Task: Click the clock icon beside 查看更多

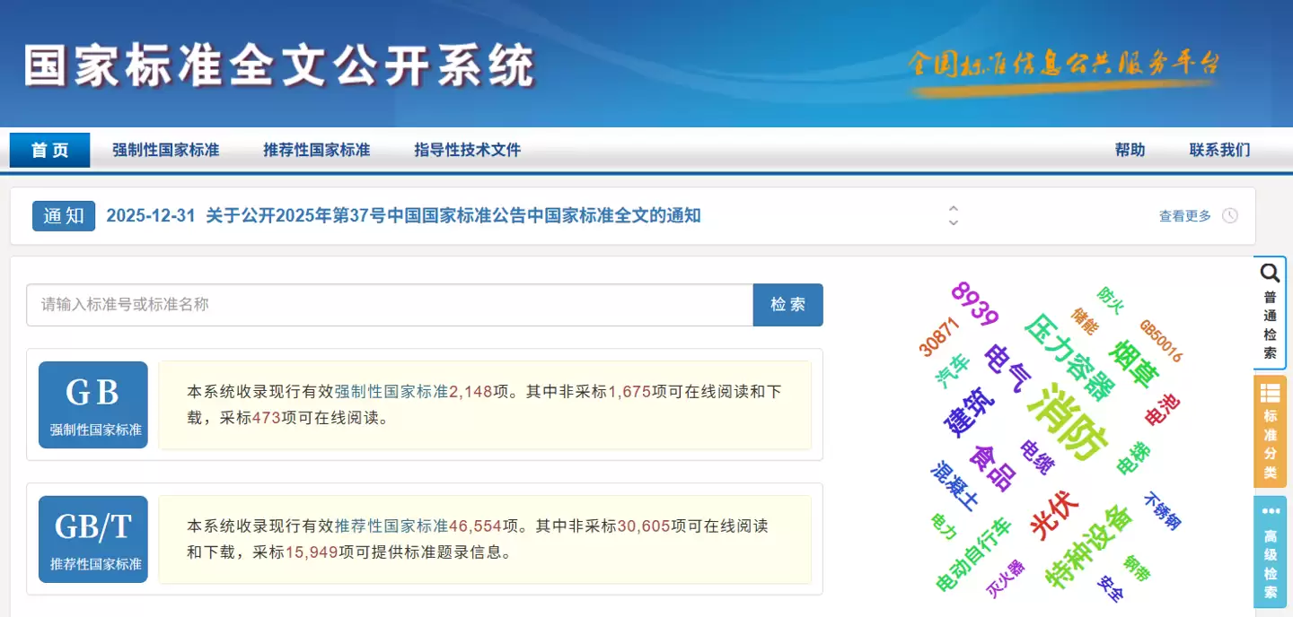Action: click(1231, 215)
